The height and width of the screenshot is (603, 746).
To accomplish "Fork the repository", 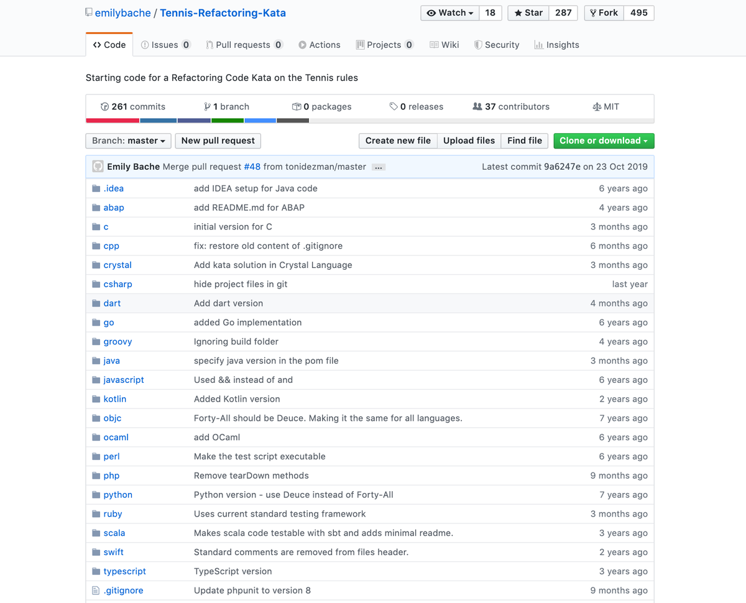I will 604,13.
